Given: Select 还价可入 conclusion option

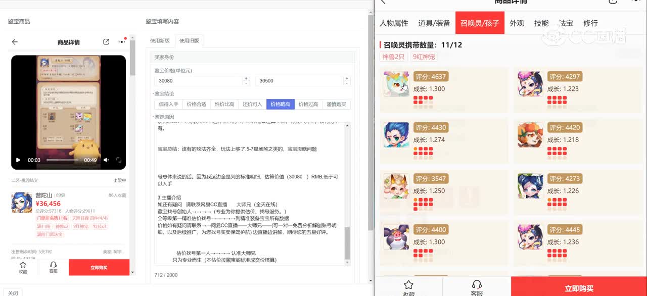Looking at the screenshot, I should (x=252, y=105).
